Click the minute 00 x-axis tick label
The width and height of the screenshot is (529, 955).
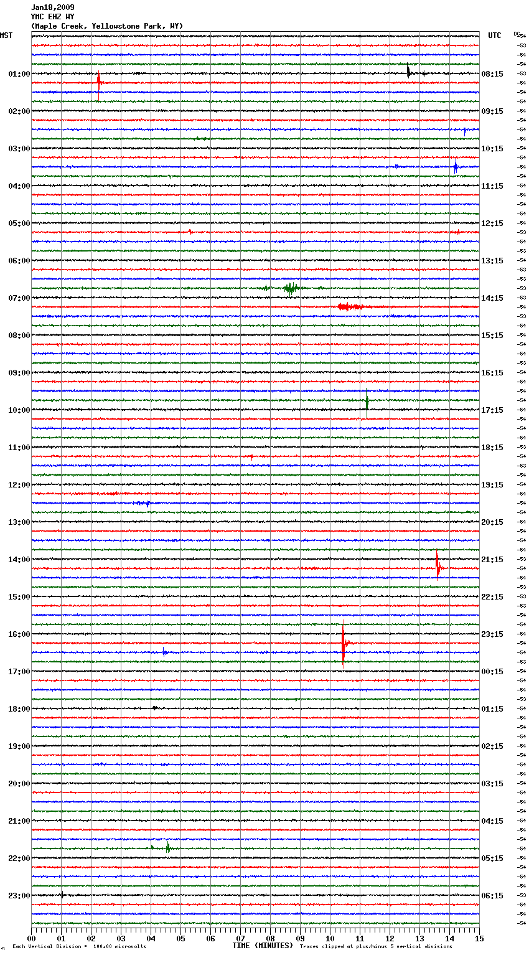(31, 938)
